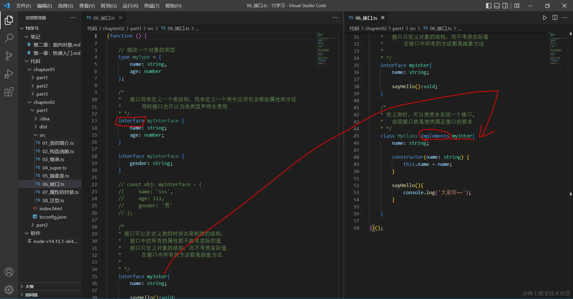The image size is (573, 299).
Task: Open more actions for left editor group
Action: point(335,18)
